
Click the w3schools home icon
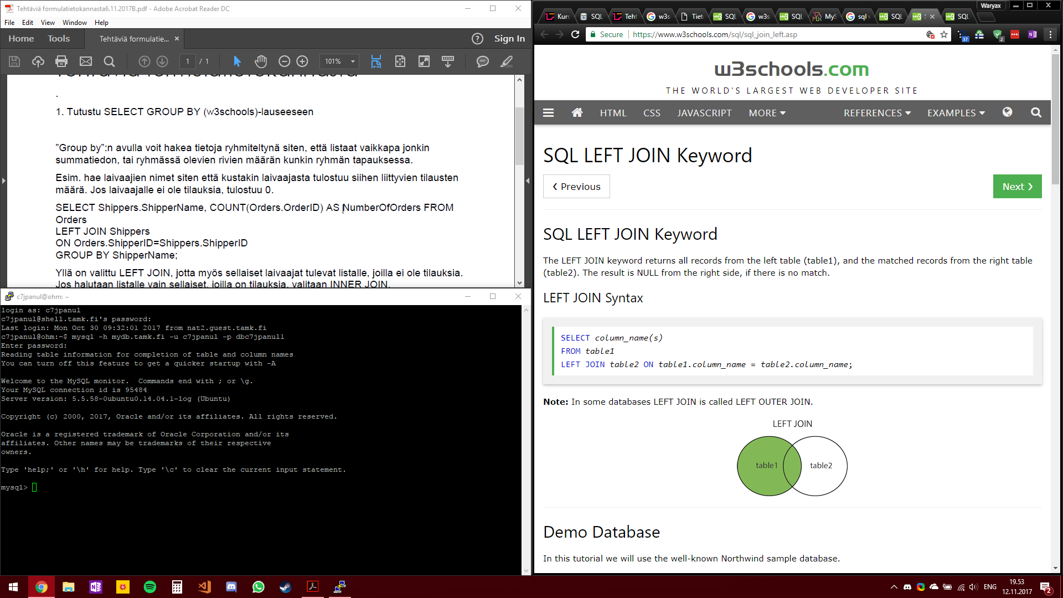(577, 113)
